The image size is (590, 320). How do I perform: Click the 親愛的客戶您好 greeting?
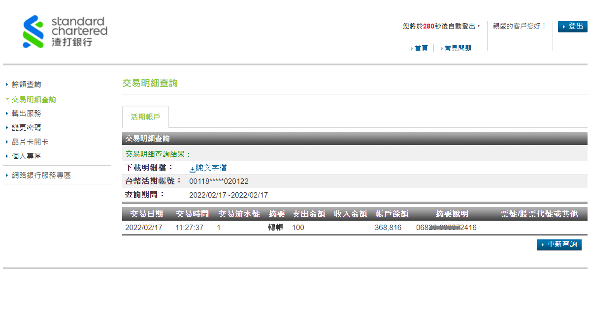pyautogui.click(x=519, y=26)
